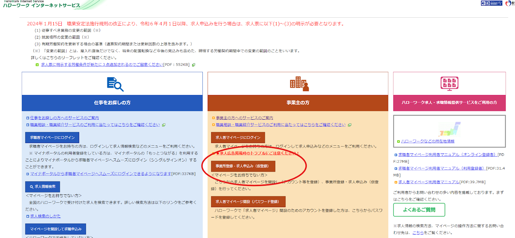515x238 pixels.
Task: Open employer 職業相談・職業紹介サービス link
Action: pos(281,125)
